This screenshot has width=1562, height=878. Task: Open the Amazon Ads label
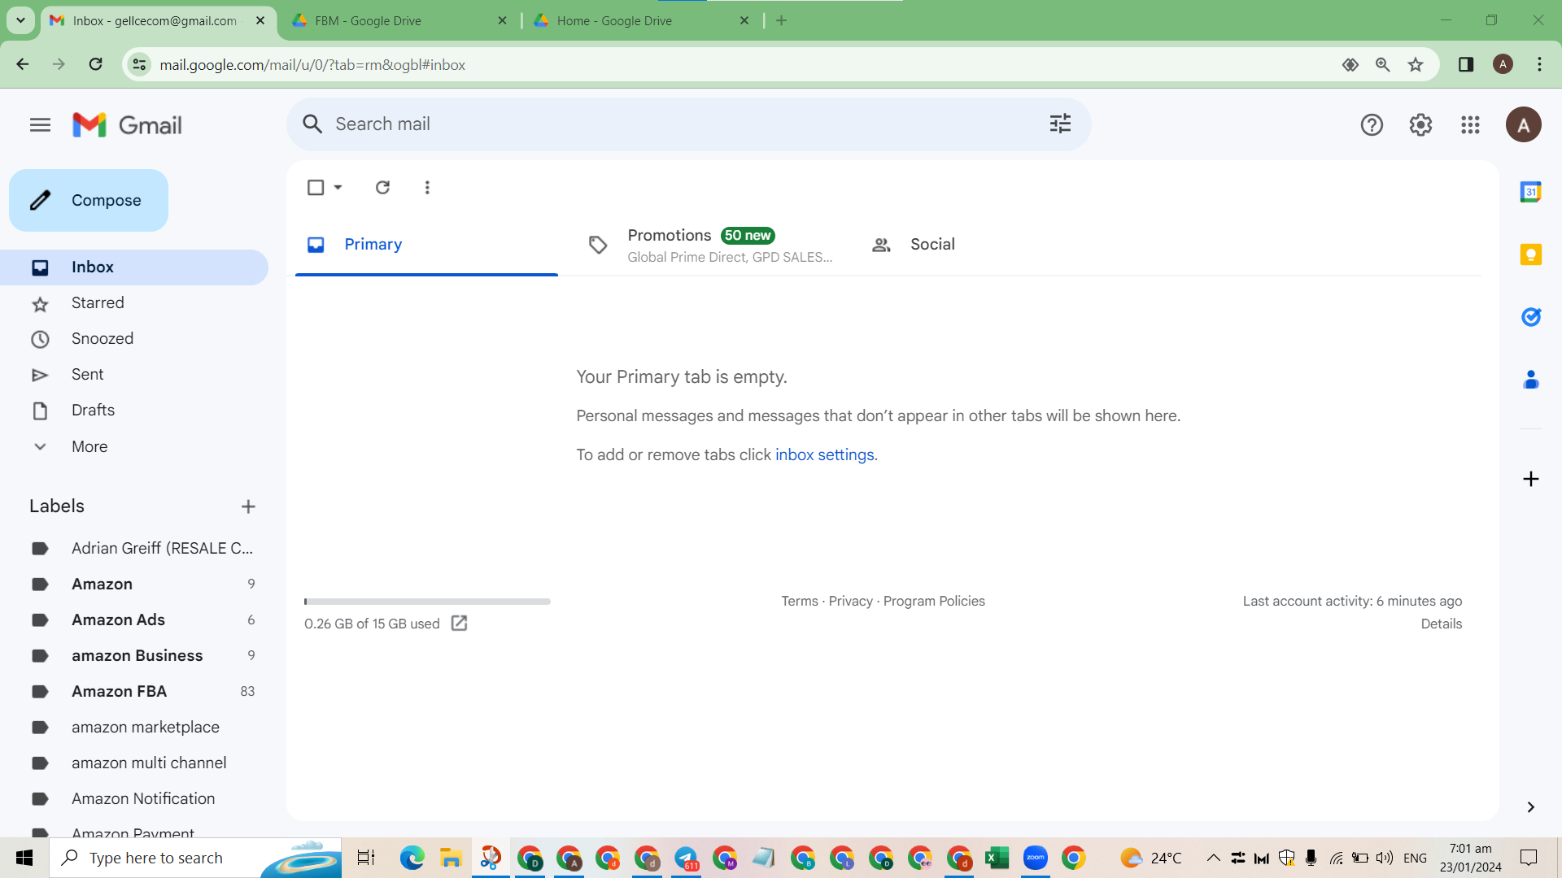134,620
